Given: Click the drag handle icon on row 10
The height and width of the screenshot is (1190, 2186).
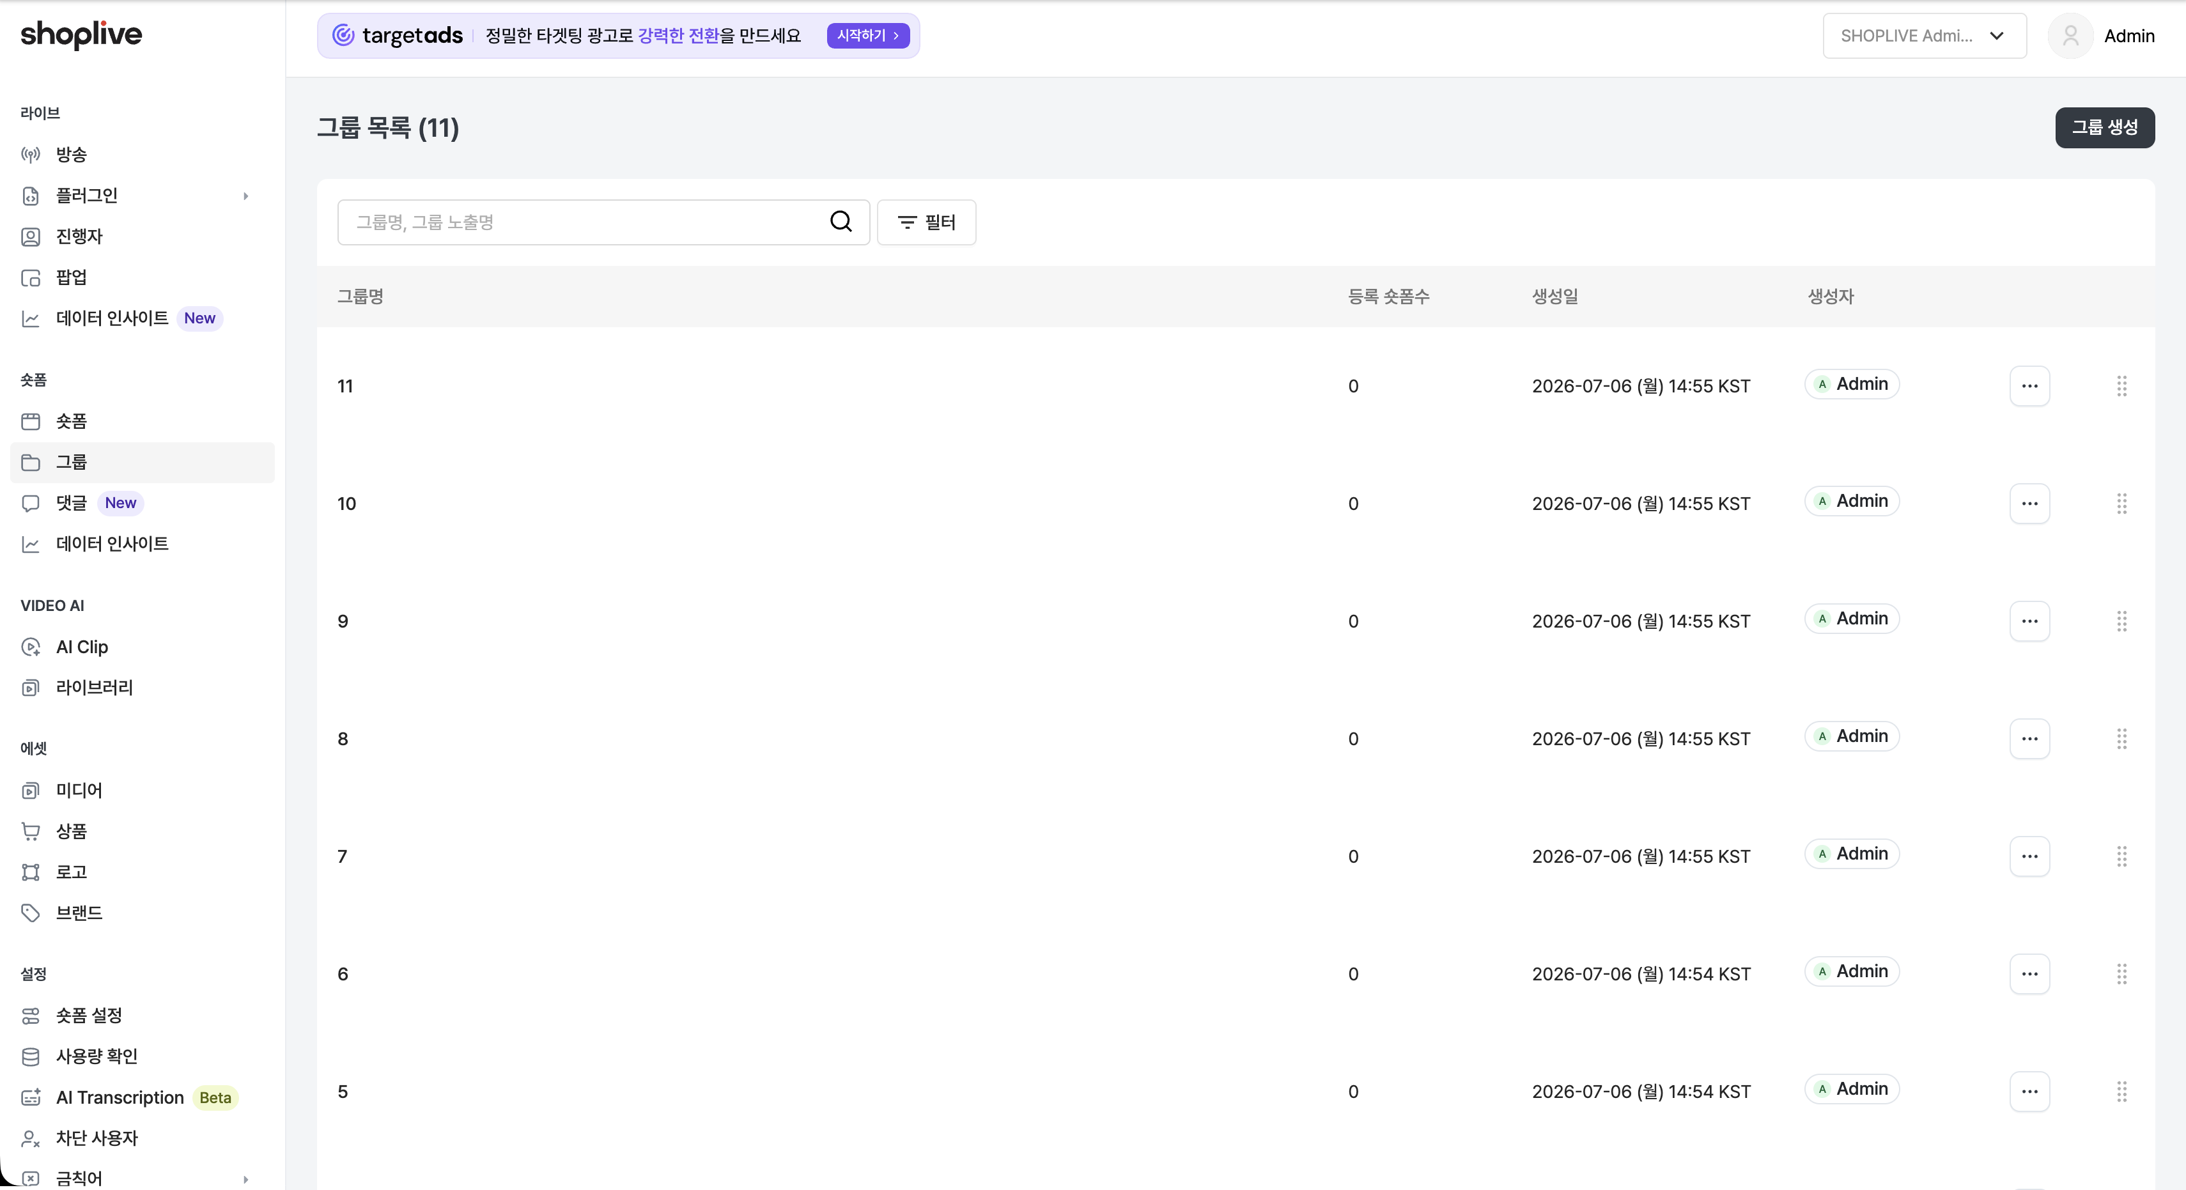Looking at the screenshot, I should [2121, 504].
